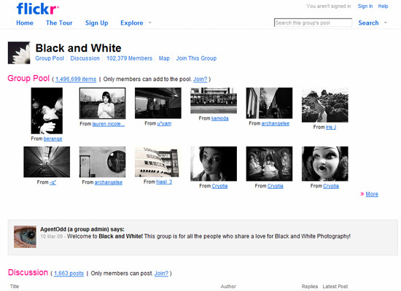The width and height of the screenshot is (401, 291).
Task: Visit Iris J's profile link
Action: 331,128
